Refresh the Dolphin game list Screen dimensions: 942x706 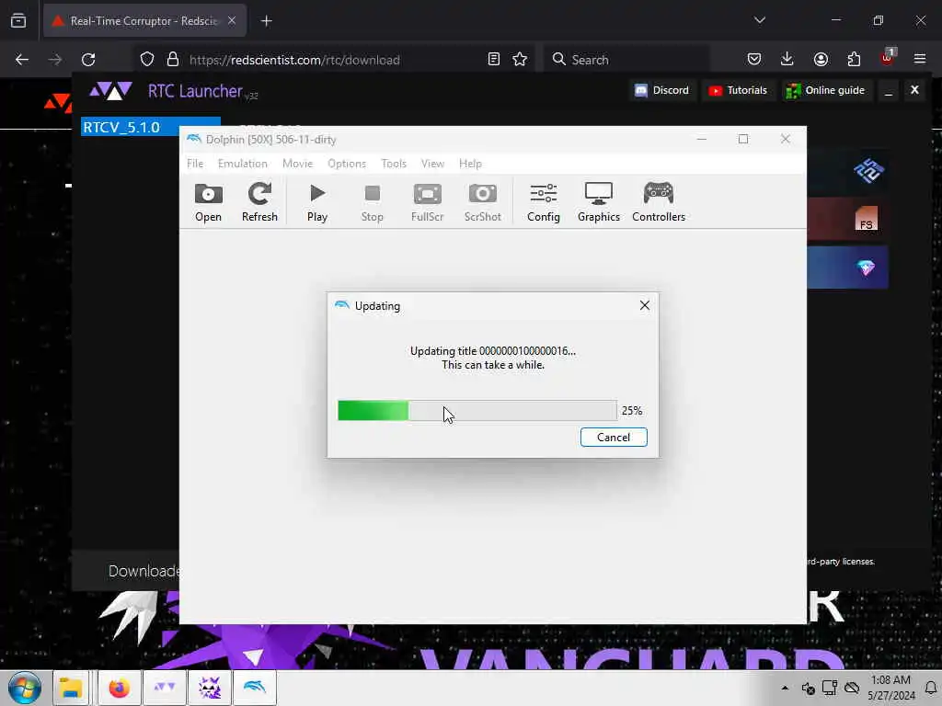coord(259,202)
